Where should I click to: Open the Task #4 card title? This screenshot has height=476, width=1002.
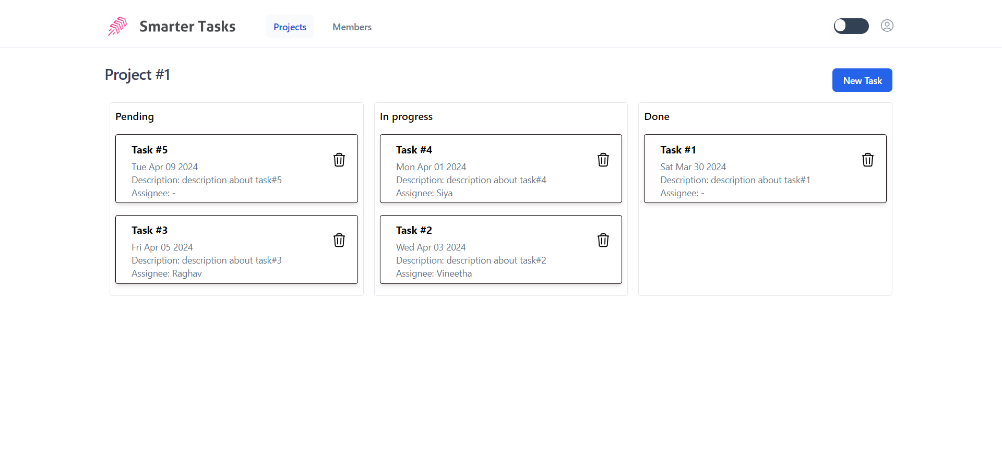pyautogui.click(x=414, y=150)
